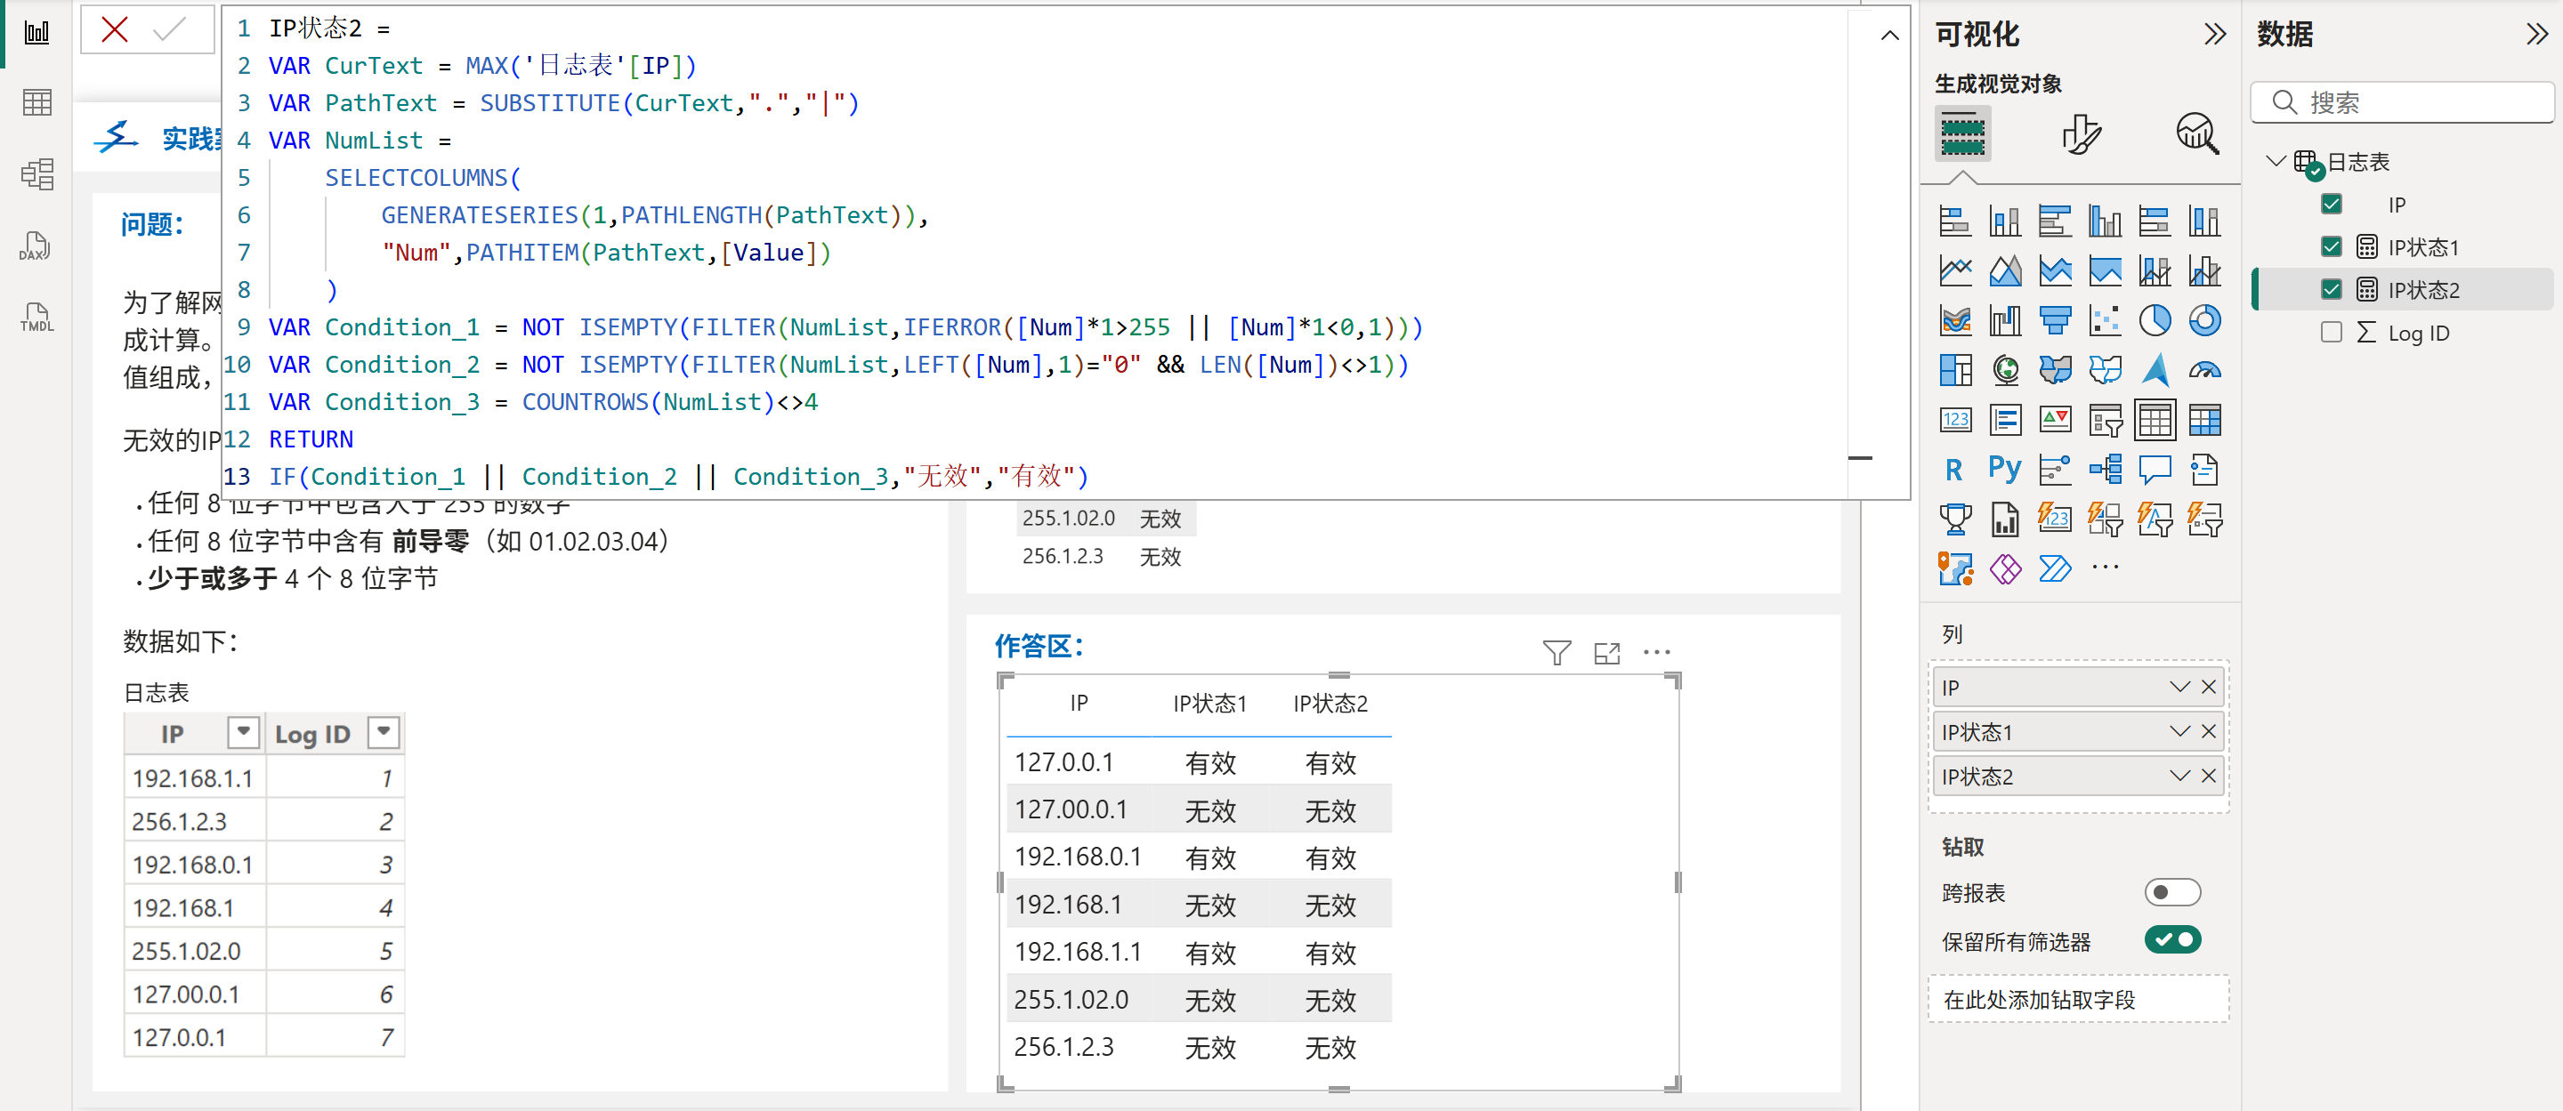
Task: Open DAX query view icon
Action: coord(35,246)
